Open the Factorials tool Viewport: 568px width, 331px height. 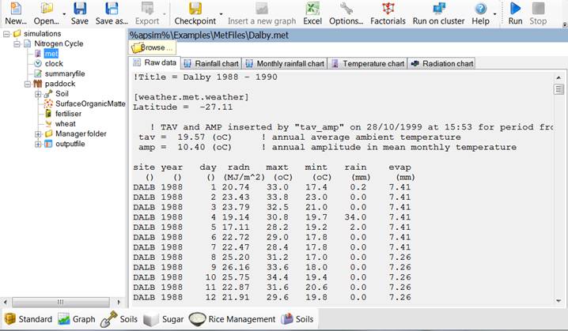[388, 13]
